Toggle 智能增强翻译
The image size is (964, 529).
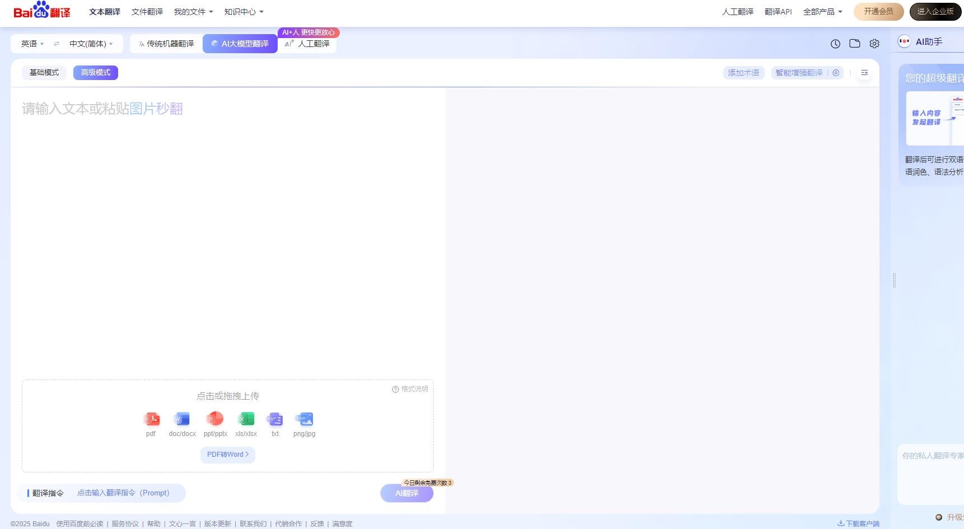[799, 73]
